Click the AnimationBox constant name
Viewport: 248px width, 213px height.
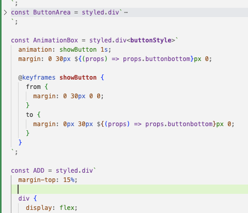(x=55, y=40)
